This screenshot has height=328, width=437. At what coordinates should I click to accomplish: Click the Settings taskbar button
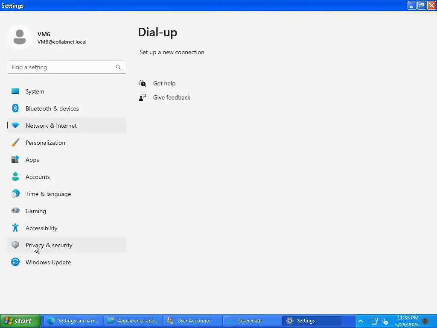tap(312, 321)
